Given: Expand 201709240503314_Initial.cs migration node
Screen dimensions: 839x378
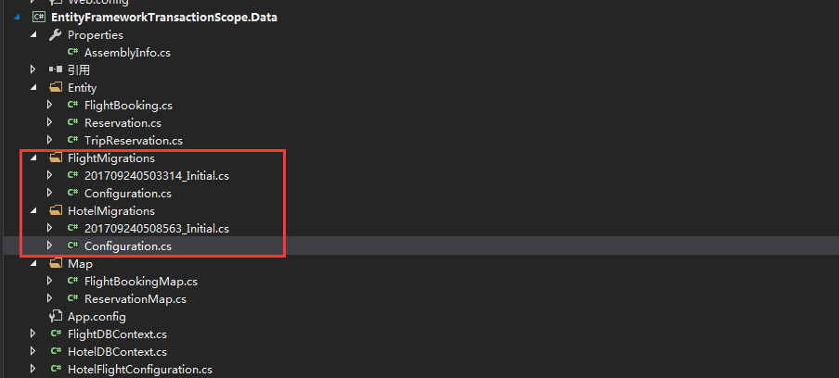Looking at the screenshot, I should coord(50,175).
